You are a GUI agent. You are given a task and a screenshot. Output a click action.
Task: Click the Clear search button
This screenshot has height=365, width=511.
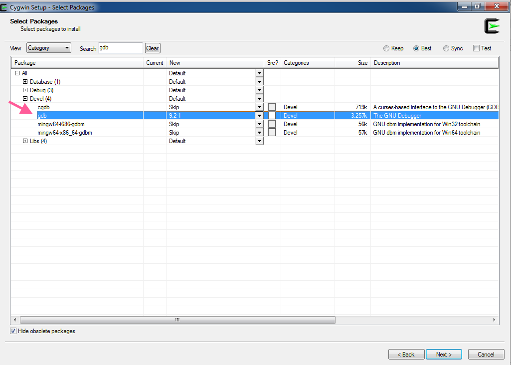tap(153, 48)
